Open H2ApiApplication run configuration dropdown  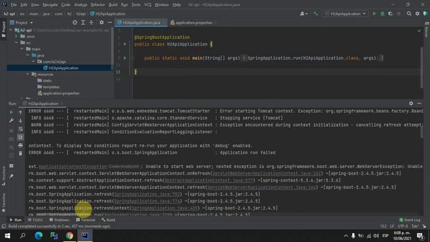[x=345, y=13]
